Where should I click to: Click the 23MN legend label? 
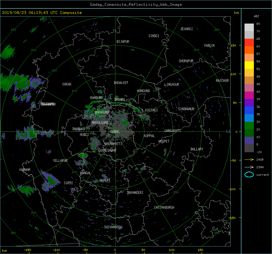pos(260,167)
